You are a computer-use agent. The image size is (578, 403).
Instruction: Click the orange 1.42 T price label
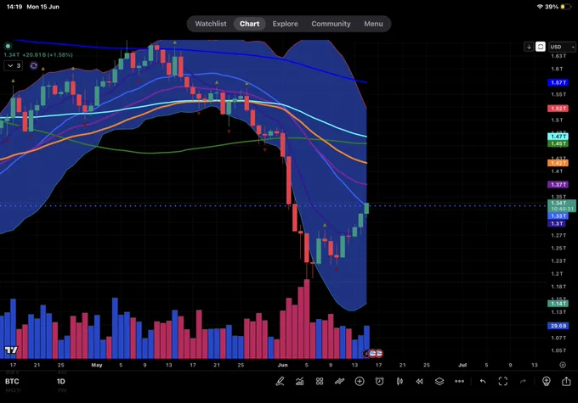pos(558,163)
